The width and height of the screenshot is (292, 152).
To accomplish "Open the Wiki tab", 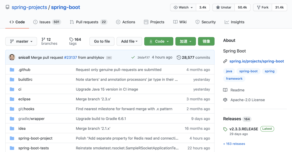I will (x=180, y=22).
